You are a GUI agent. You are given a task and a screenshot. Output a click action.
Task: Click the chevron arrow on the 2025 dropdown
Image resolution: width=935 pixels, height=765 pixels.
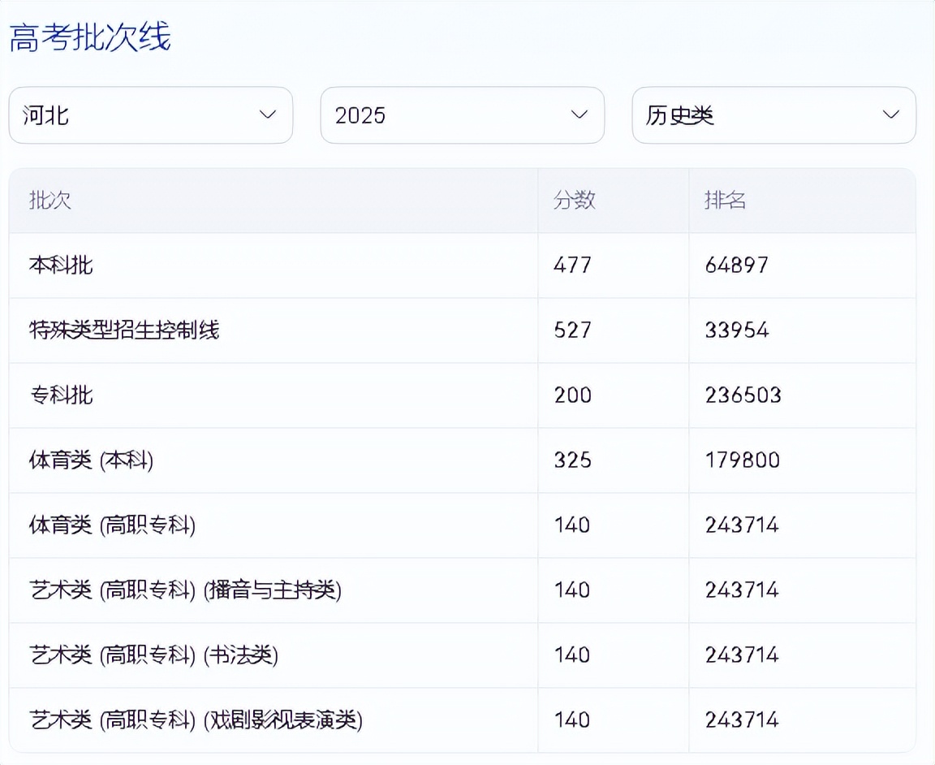click(x=579, y=115)
